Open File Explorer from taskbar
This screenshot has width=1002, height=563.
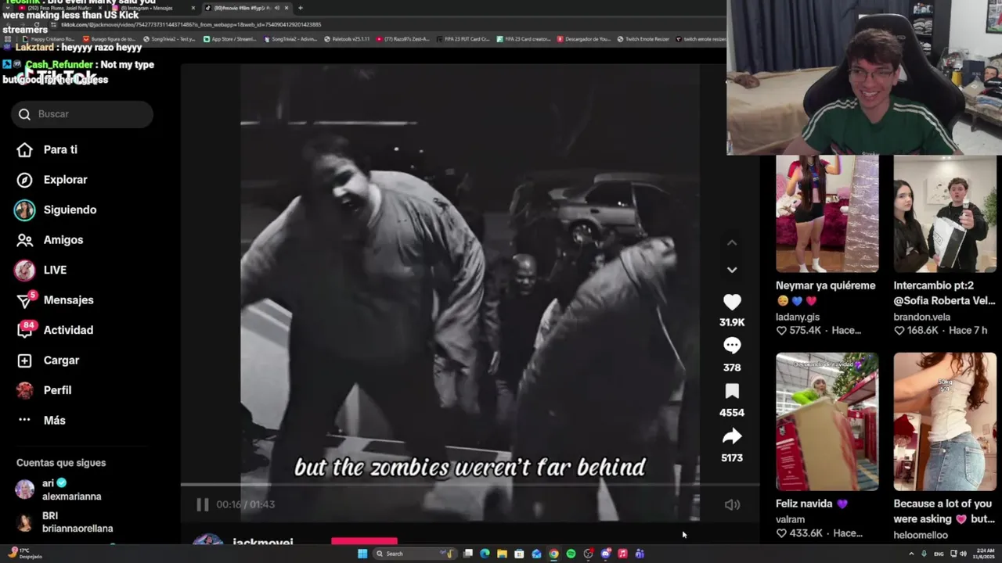[x=502, y=554]
